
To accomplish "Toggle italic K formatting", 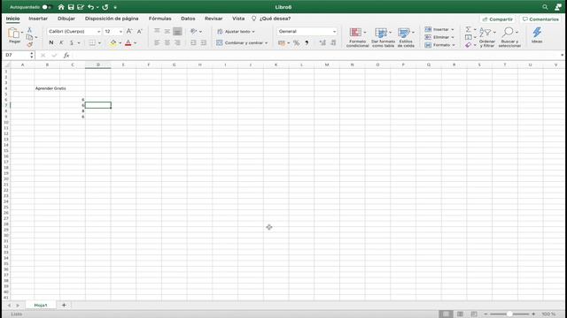I will tap(61, 42).
